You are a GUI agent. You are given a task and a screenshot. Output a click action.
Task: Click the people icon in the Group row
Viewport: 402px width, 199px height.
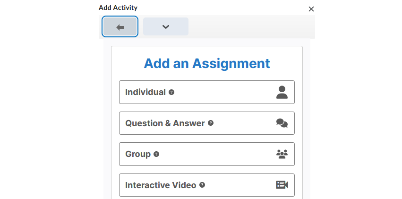click(282, 154)
